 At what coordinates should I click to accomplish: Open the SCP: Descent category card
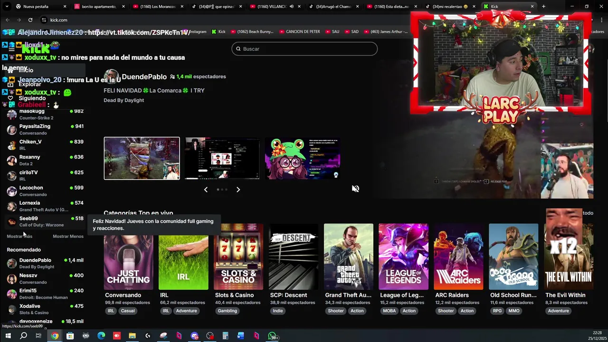[293, 256]
